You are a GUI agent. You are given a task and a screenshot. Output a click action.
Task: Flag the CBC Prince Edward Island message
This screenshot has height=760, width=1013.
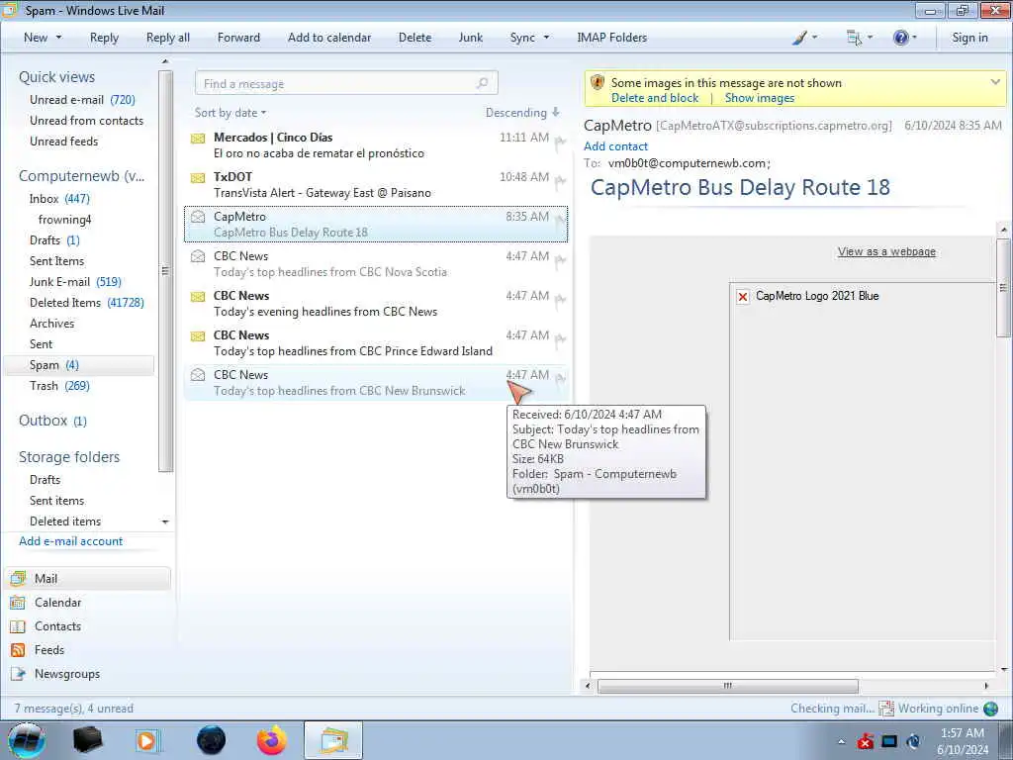[560, 339]
